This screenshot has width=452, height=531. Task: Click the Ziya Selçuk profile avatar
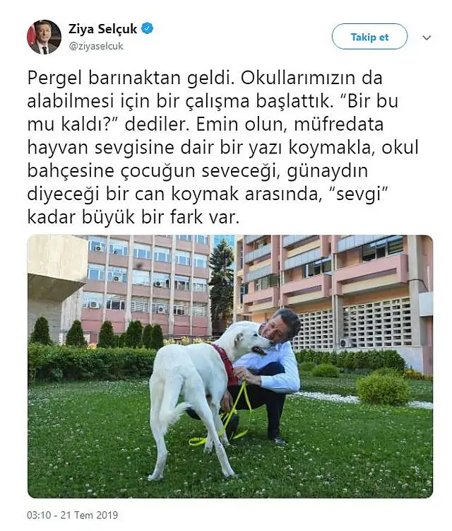tap(44, 37)
